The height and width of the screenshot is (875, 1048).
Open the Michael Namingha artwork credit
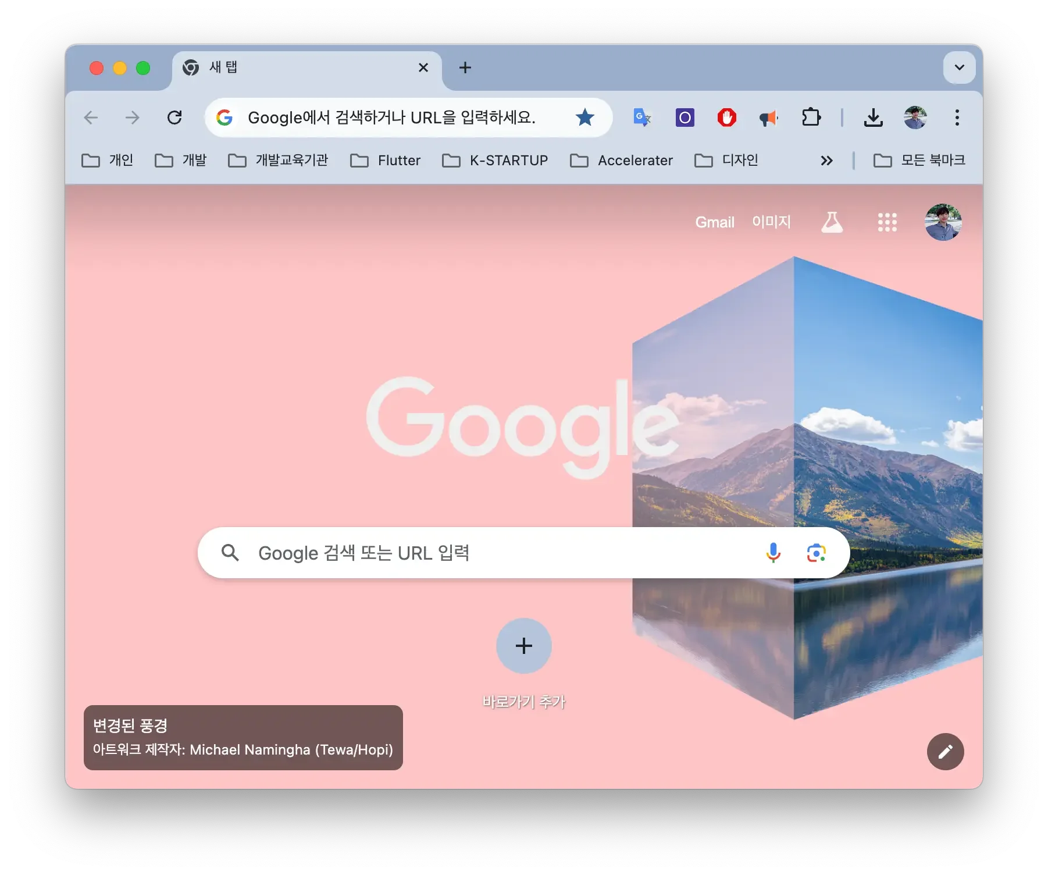[243, 749]
